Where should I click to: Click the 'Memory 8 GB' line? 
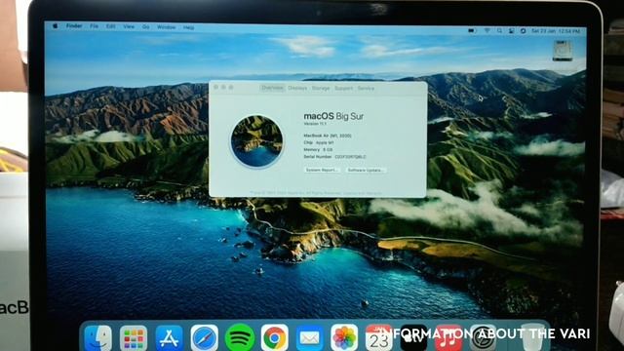click(x=318, y=149)
